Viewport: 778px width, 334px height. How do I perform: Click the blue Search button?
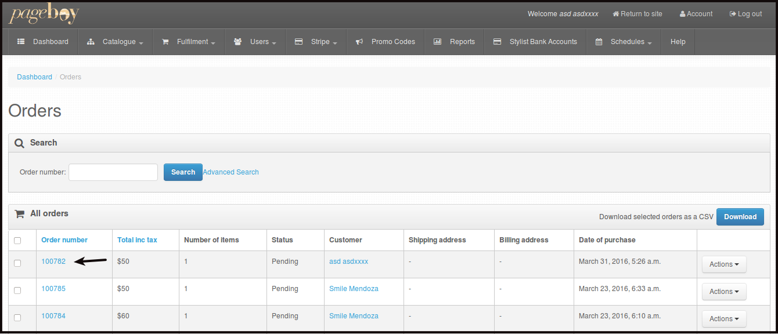point(183,172)
